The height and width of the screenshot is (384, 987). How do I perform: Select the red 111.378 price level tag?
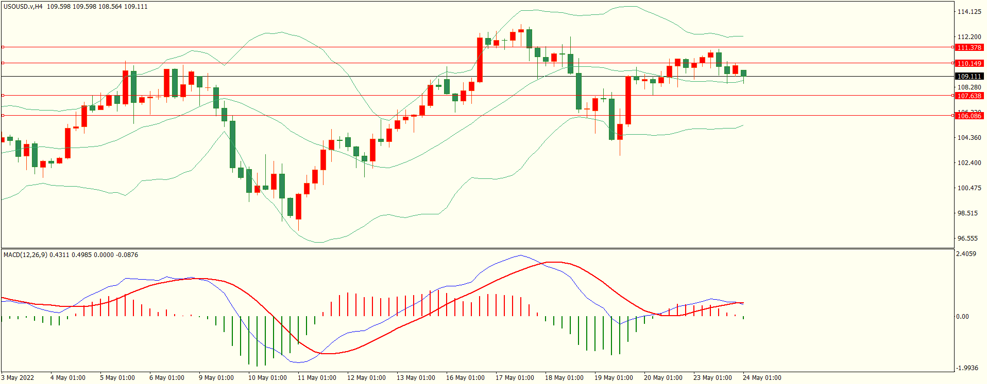[969, 47]
